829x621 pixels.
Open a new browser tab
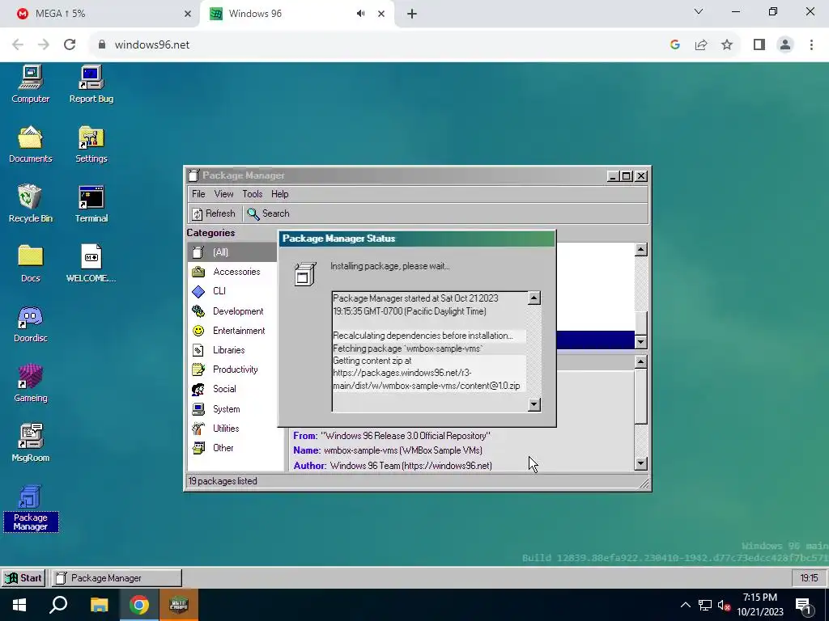pyautogui.click(x=412, y=14)
